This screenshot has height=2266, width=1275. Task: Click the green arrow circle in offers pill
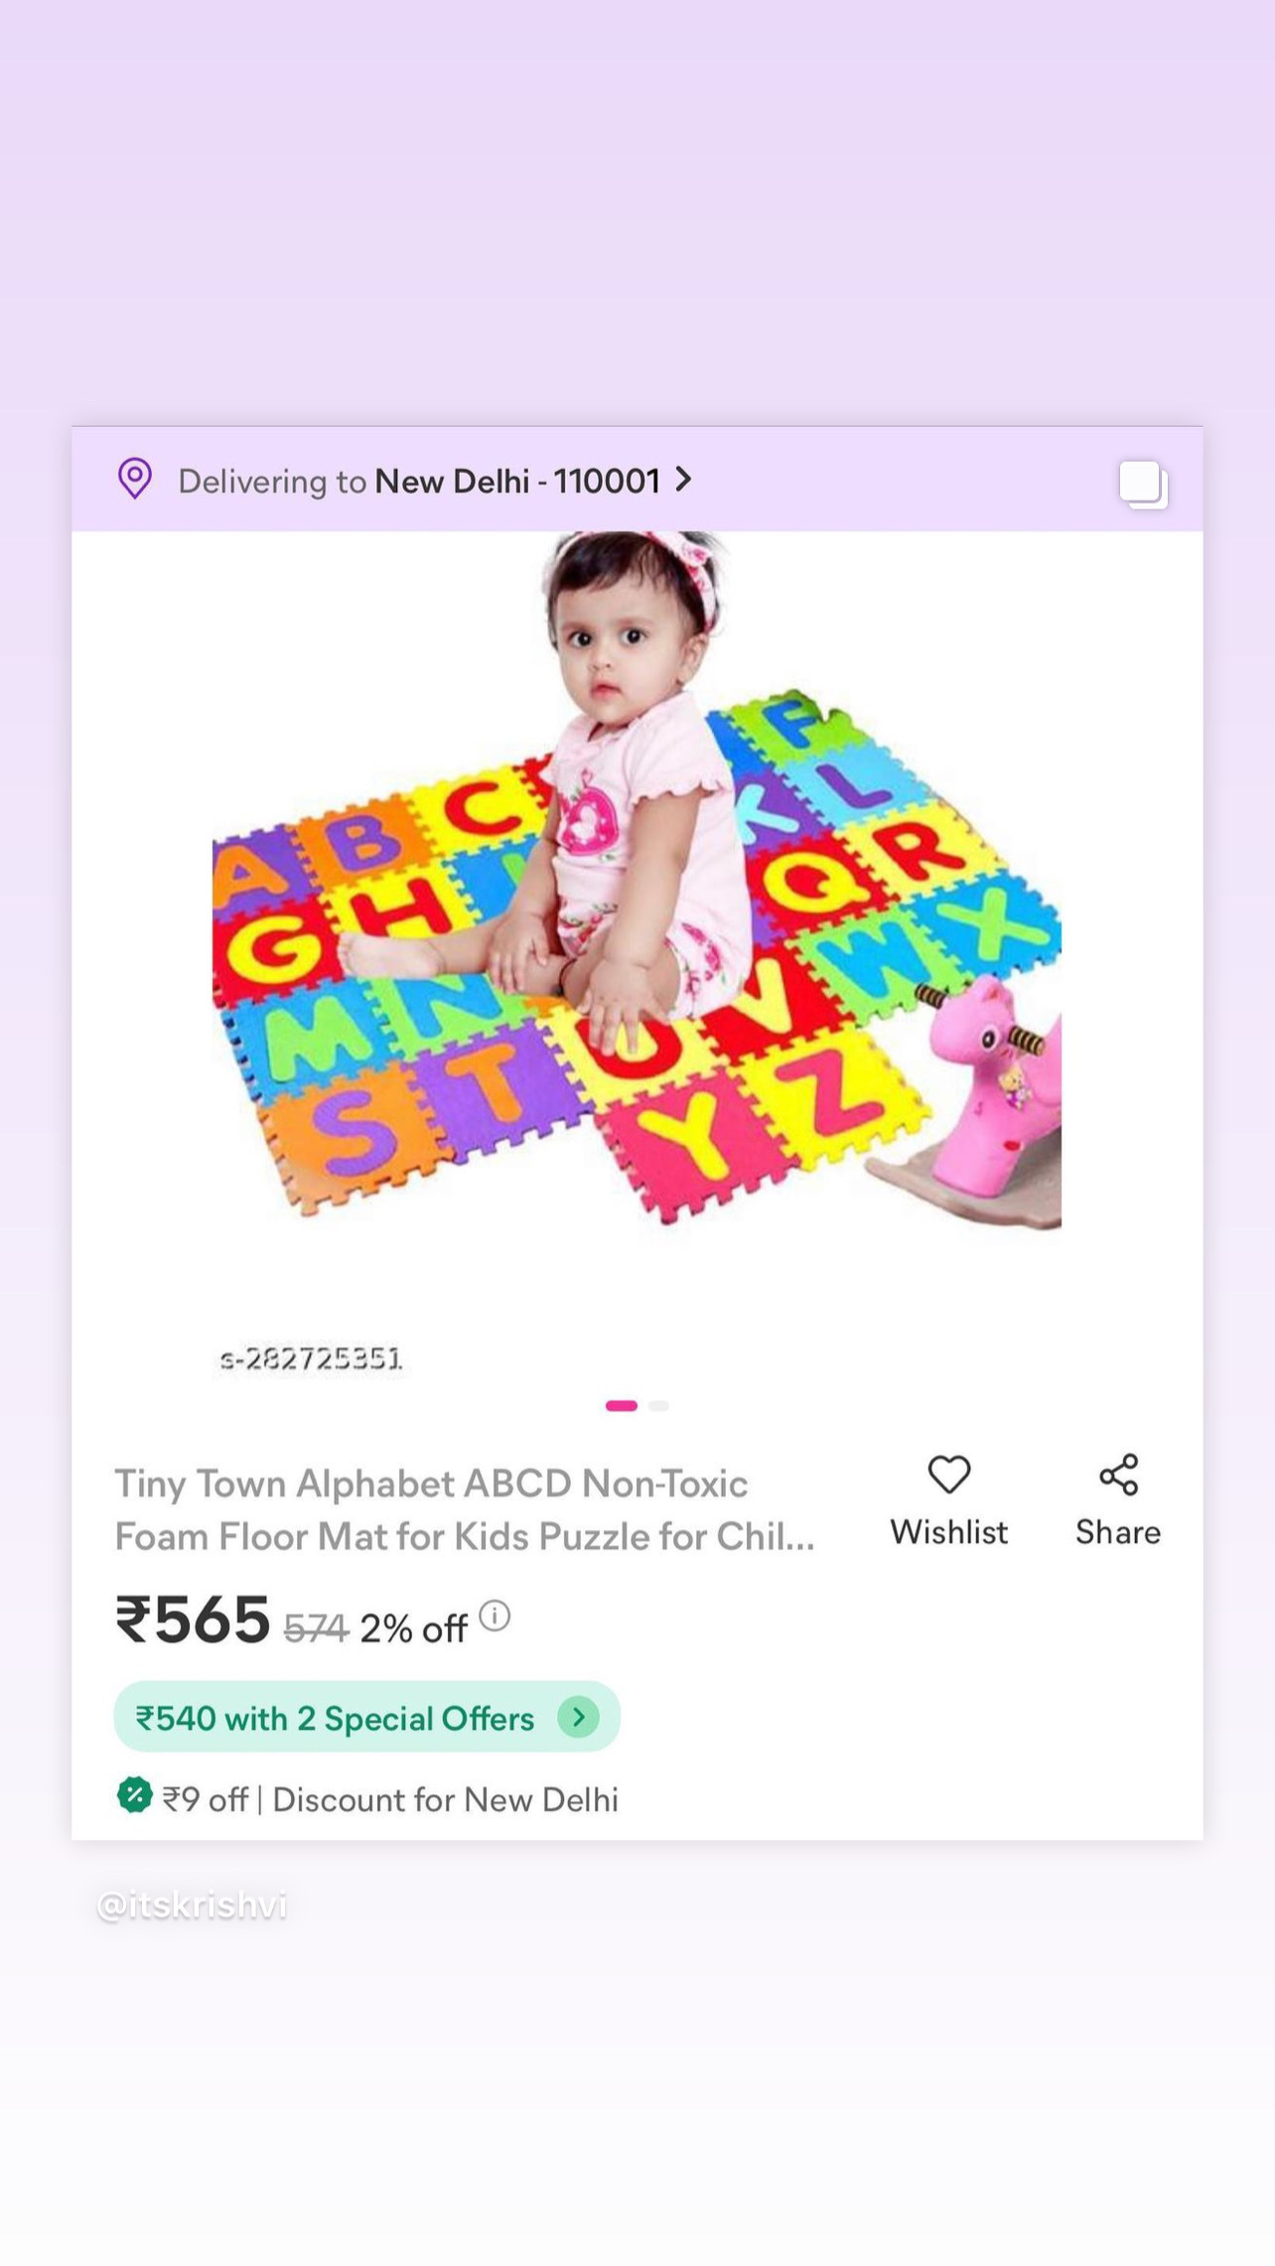coord(578,1717)
